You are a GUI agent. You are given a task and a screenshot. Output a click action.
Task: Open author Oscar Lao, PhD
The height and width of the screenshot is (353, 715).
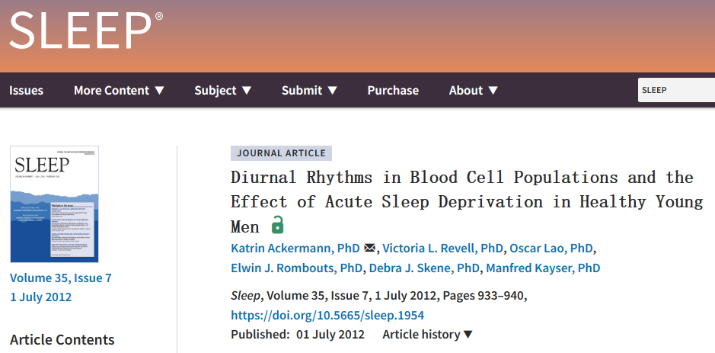click(551, 249)
